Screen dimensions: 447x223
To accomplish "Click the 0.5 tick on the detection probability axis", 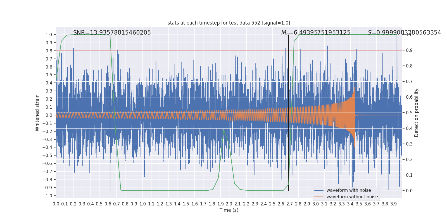I will coord(409,113).
